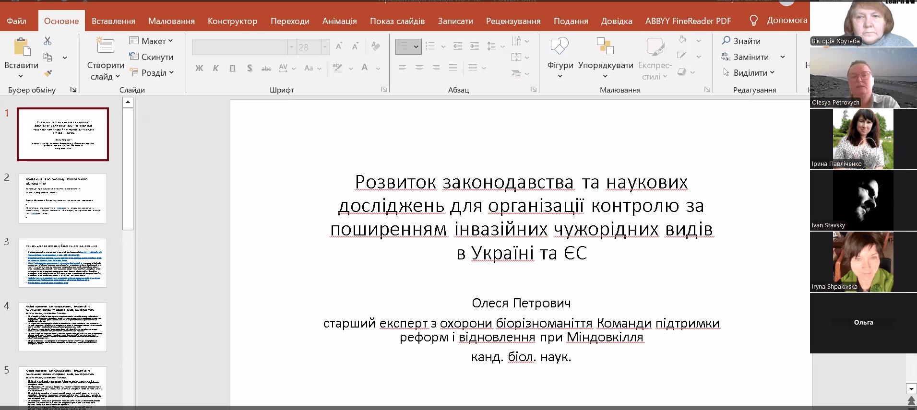The height and width of the screenshot is (410, 917).
Task: Click the Допомога lightbulb icon
Action: coord(754,21)
